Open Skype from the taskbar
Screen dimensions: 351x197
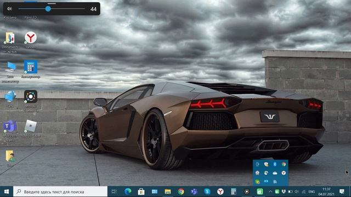(207, 192)
